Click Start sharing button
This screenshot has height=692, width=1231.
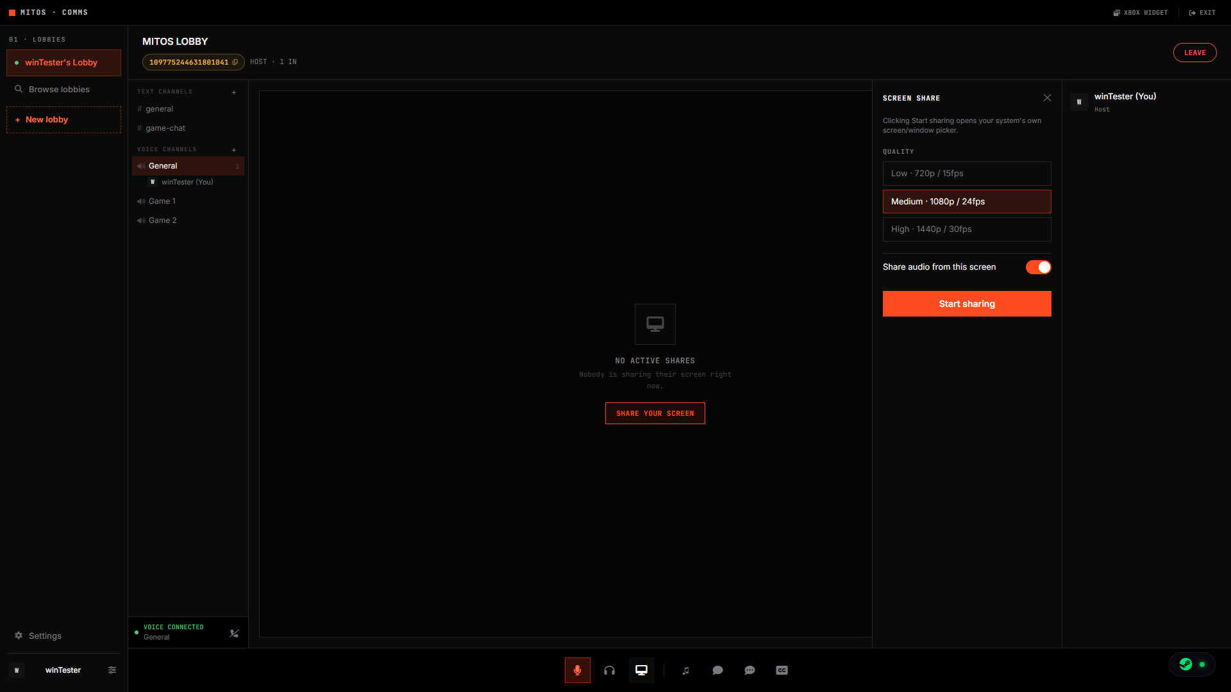click(x=967, y=304)
